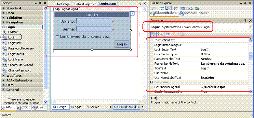Image resolution: width=254 pixels, height=118 pixels.
Task: Click the Toolbox scroll down arrow
Action: point(46,102)
